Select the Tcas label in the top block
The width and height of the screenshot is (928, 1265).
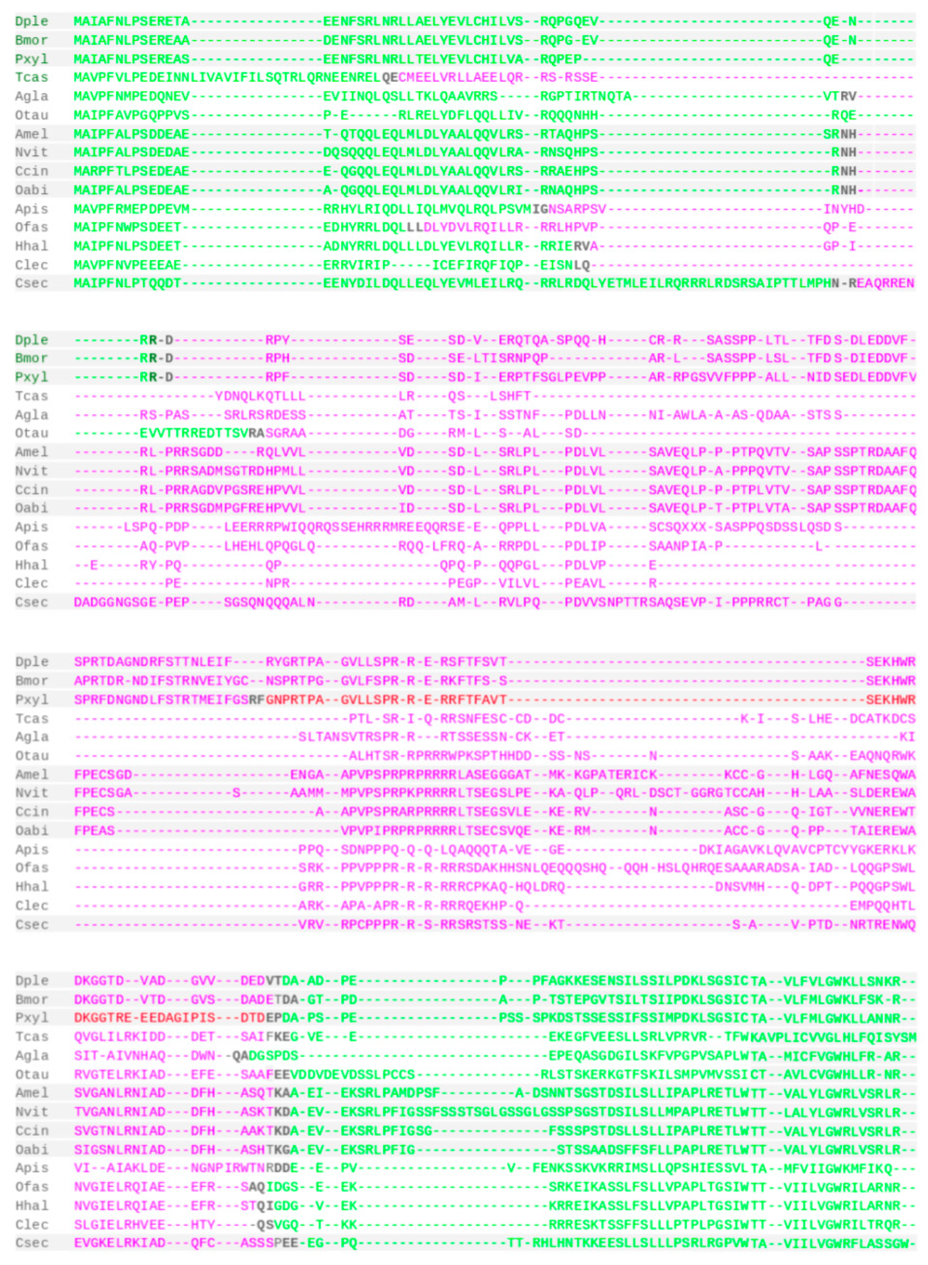coord(31,78)
